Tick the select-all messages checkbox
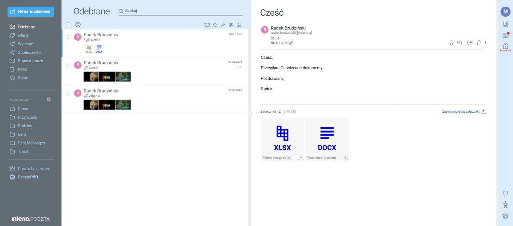Viewport: 513px width, 226px height. [x=69, y=25]
